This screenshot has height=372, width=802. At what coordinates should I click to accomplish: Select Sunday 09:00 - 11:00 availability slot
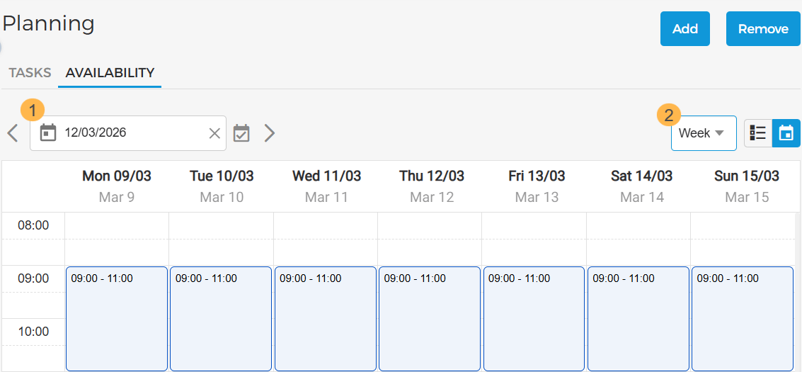pyautogui.click(x=743, y=319)
